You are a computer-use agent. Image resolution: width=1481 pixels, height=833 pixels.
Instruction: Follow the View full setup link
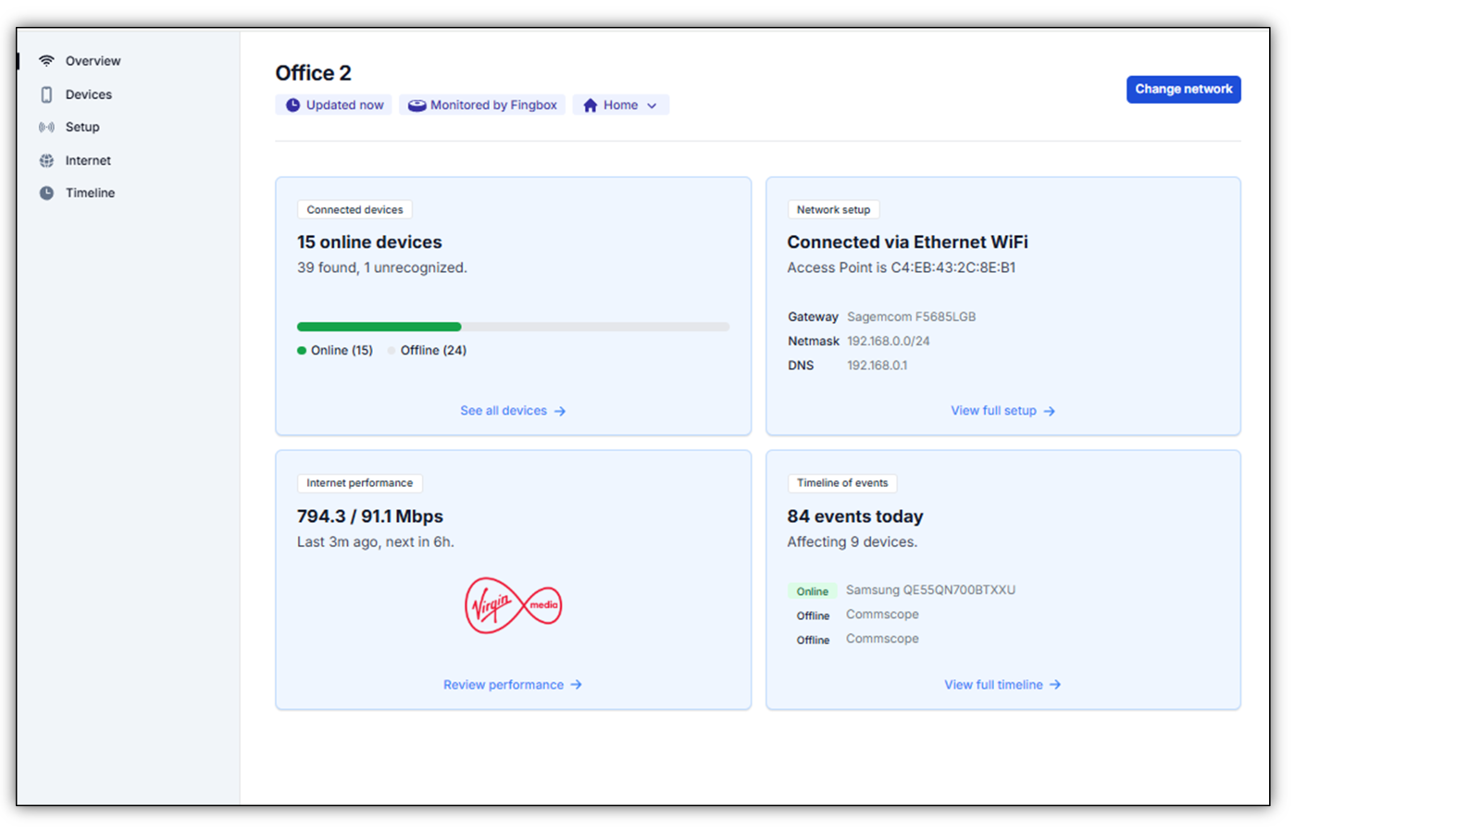click(x=1002, y=411)
